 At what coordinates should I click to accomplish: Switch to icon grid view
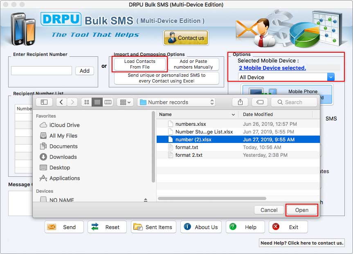[86, 102]
